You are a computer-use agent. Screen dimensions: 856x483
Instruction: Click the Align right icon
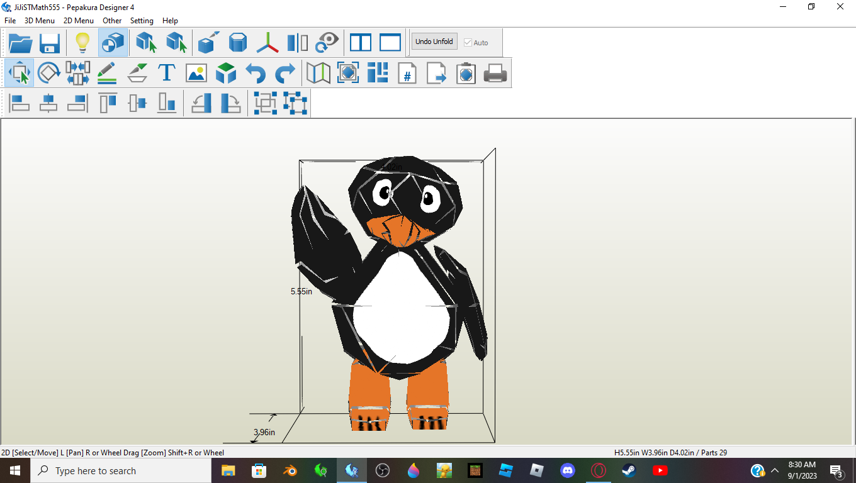pos(77,103)
